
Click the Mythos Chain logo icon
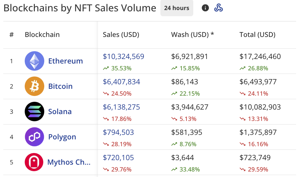[34, 162]
